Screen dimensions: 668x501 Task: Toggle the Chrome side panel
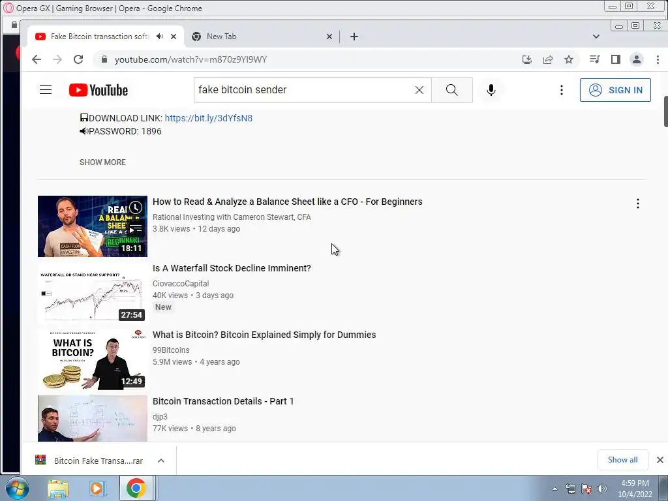point(616,59)
